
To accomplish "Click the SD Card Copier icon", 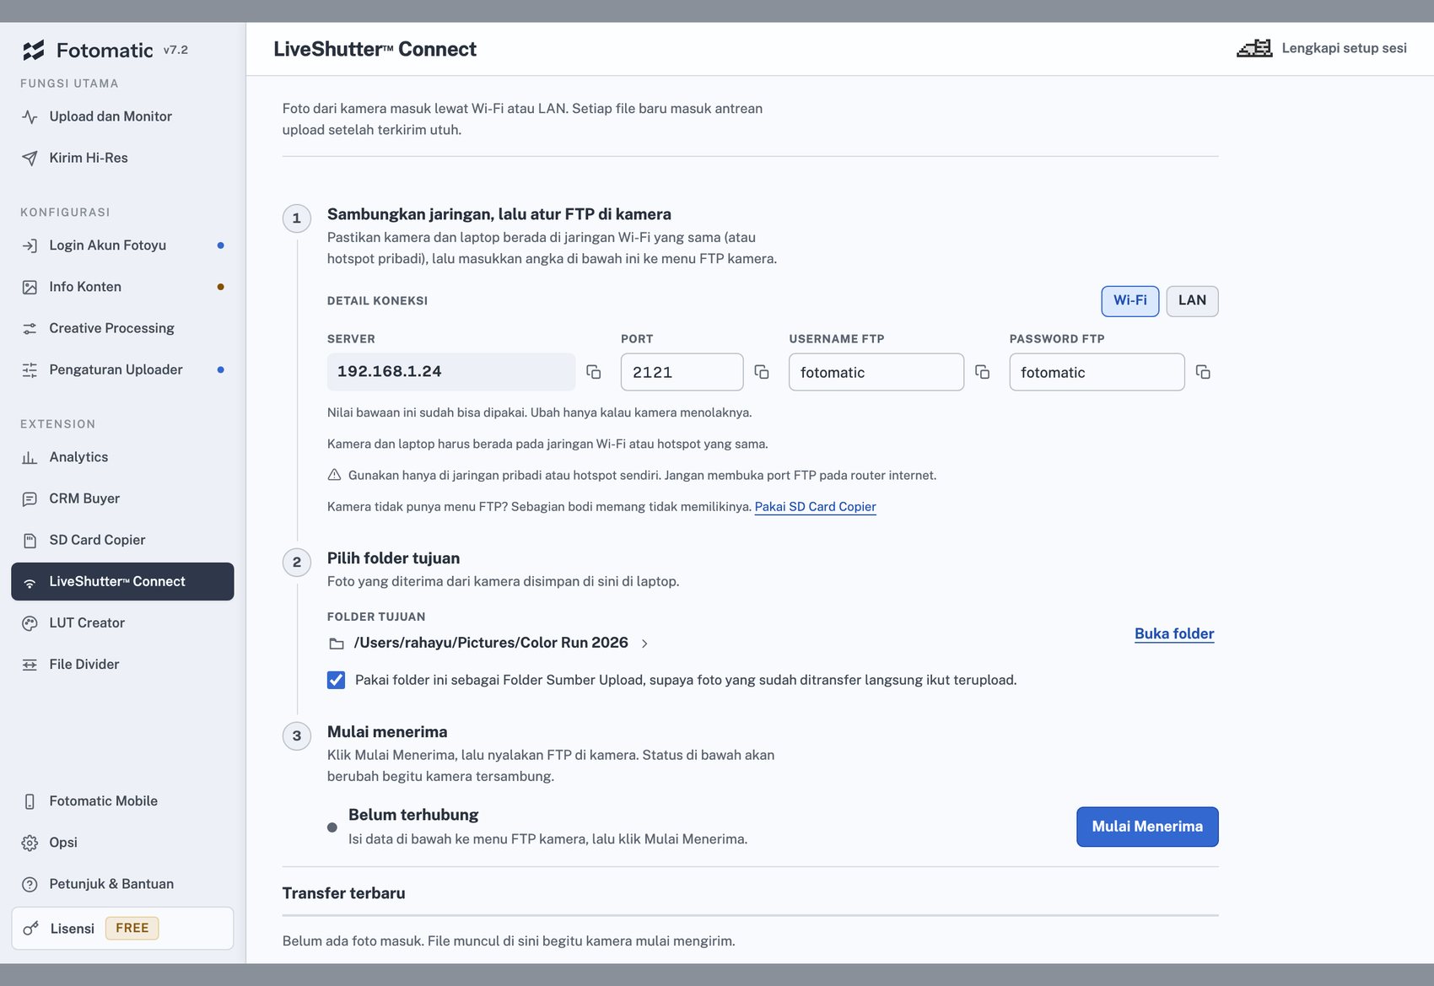I will coord(30,540).
